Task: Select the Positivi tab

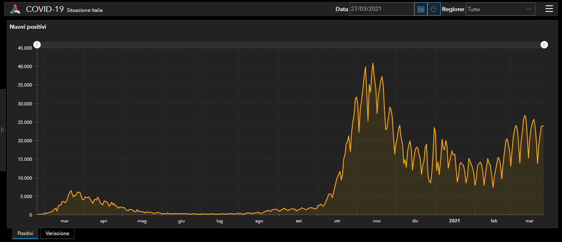Action: [x=25, y=233]
